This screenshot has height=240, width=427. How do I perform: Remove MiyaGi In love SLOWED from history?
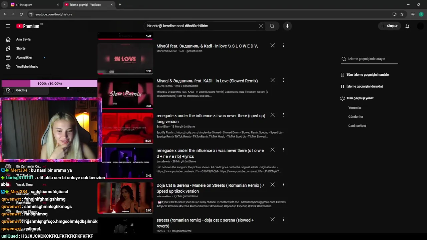click(x=273, y=45)
